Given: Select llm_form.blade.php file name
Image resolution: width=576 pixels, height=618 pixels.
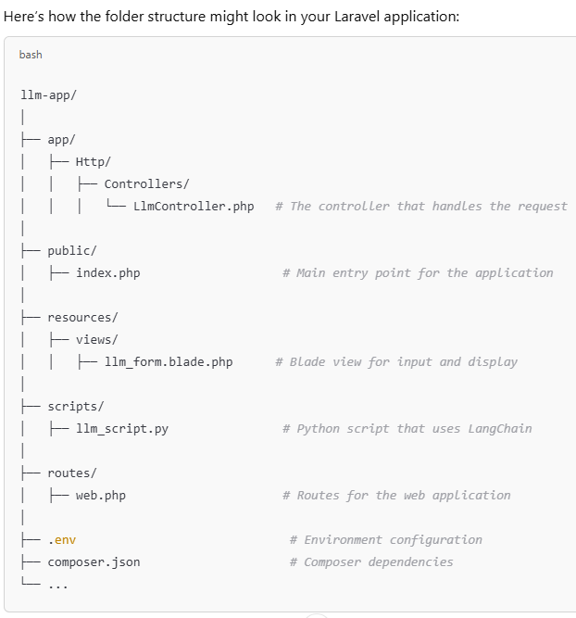Looking at the screenshot, I should click(169, 362).
